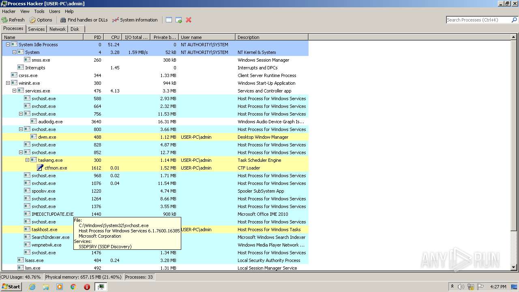Click the 4:27 PM taskbar clock

[498, 287]
